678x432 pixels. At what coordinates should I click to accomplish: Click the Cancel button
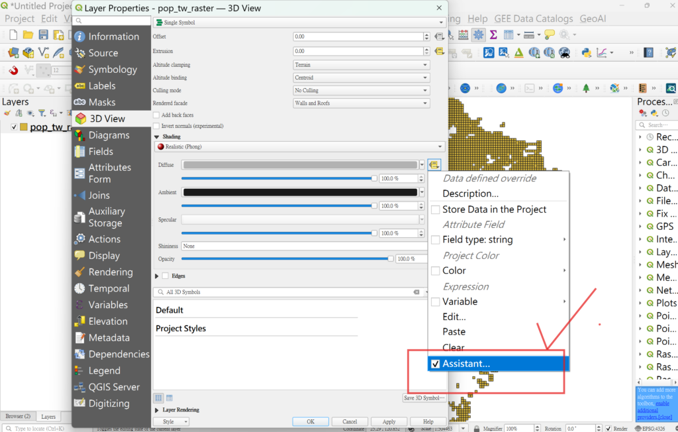(350, 421)
